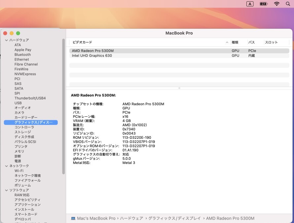This screenshot has height=223, width=294.
Task: Select SPI in the sidebar
Action: [x=17, y=93]
